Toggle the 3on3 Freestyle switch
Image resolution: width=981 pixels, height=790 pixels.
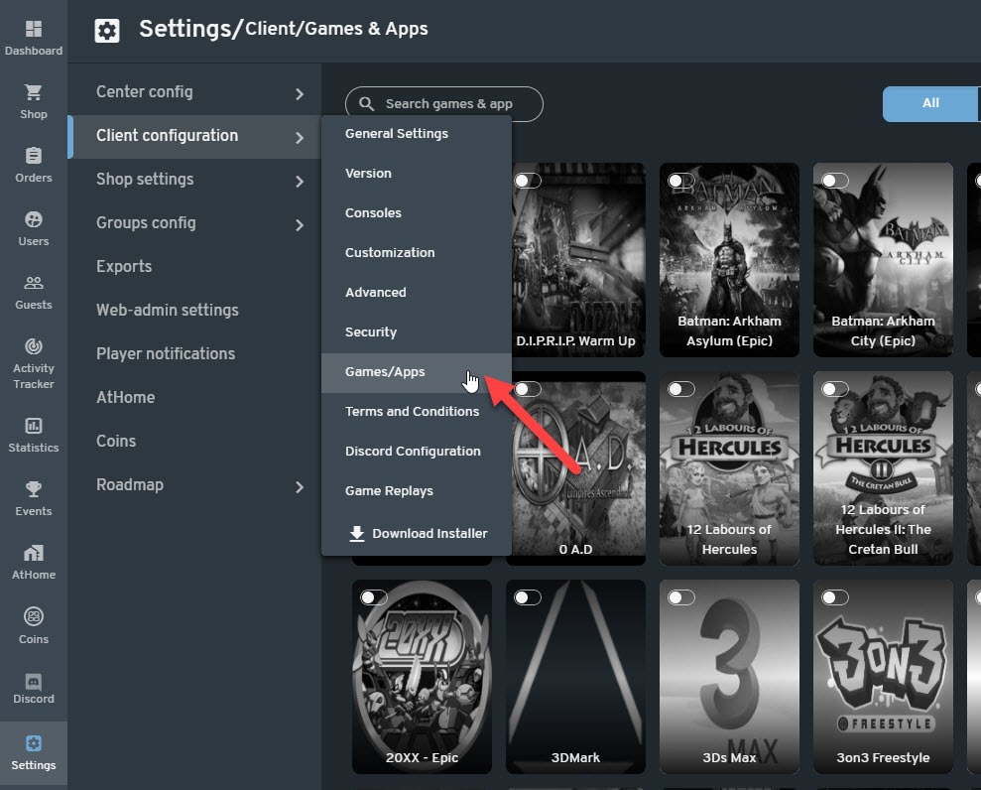834,597
